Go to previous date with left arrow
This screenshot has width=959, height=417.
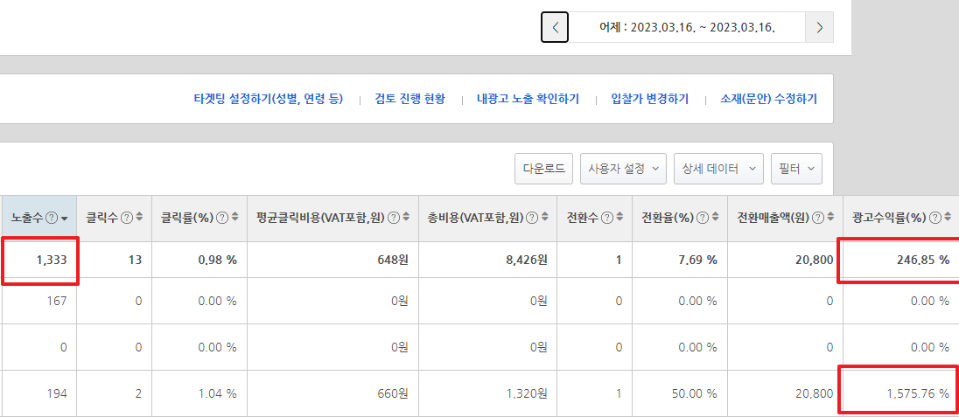pyautogui.click(x=555, y=27)
